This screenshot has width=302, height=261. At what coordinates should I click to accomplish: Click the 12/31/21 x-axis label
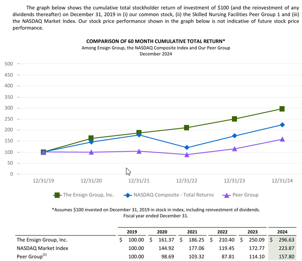click(139, 181)
